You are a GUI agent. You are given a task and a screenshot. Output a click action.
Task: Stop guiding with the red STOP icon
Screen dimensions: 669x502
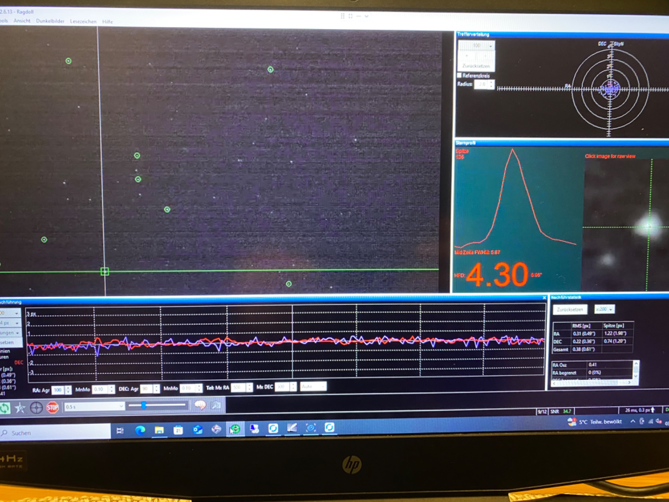click(53, 407)
